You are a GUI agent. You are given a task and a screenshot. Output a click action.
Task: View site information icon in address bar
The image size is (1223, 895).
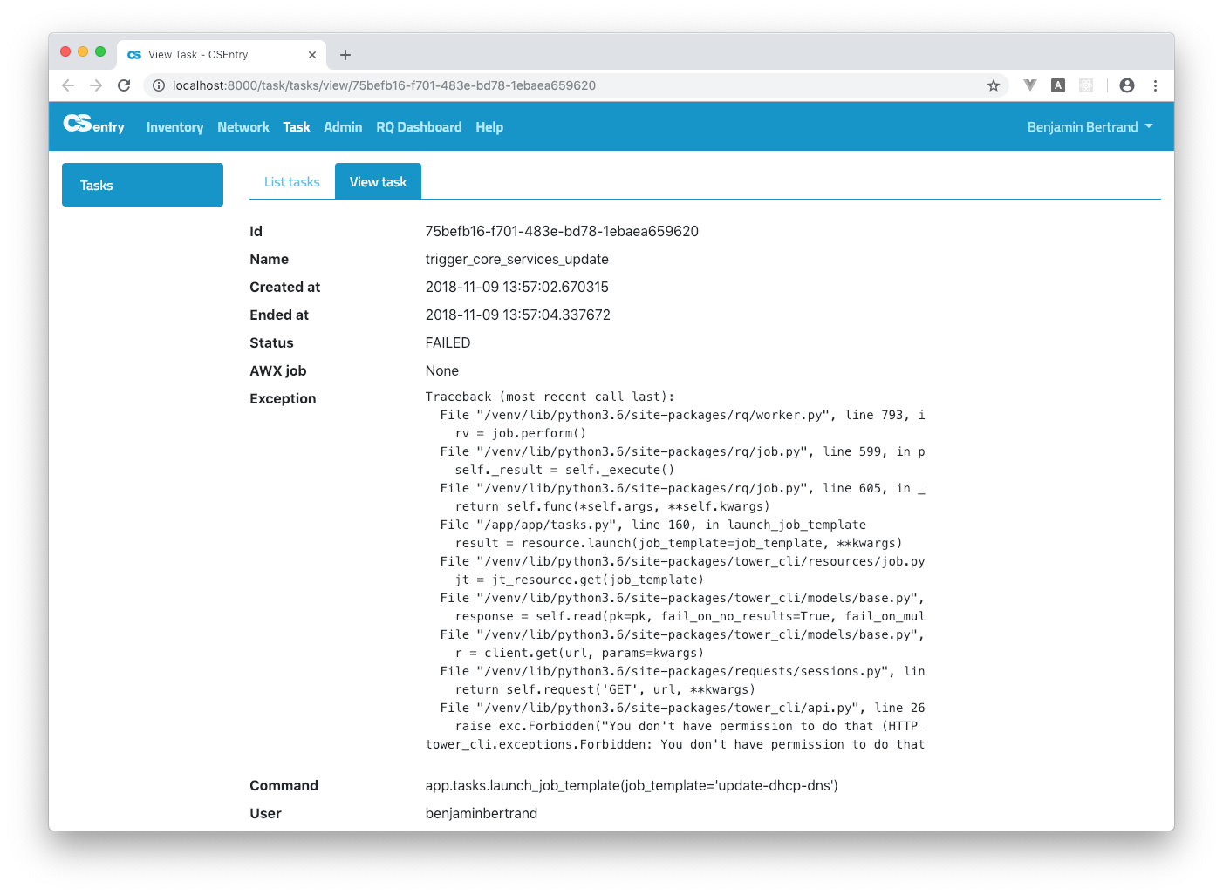coord(159,85)
